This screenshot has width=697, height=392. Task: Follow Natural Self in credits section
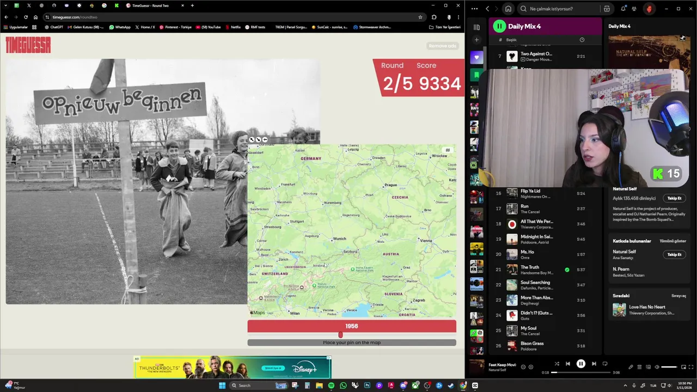coord(674,254)
